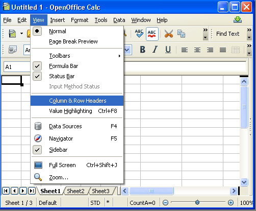Open the Navigator
256x211 pixels.
tap(77, 138)
